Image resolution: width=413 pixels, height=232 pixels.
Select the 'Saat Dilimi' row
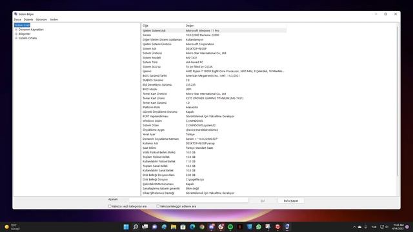[214, 148]
